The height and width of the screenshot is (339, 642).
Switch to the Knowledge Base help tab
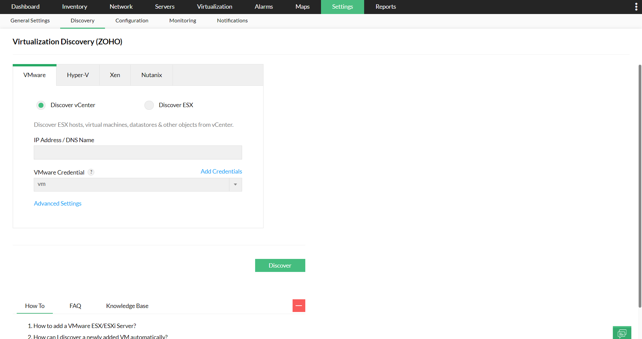click(127, 306)
